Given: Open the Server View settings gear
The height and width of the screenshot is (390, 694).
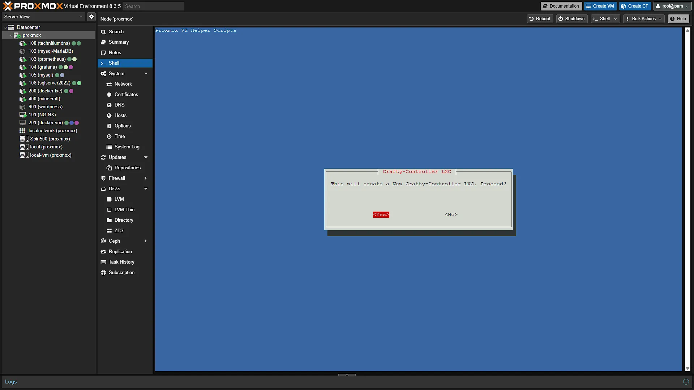Looking at the screenshot, I should tap(91, 17).
